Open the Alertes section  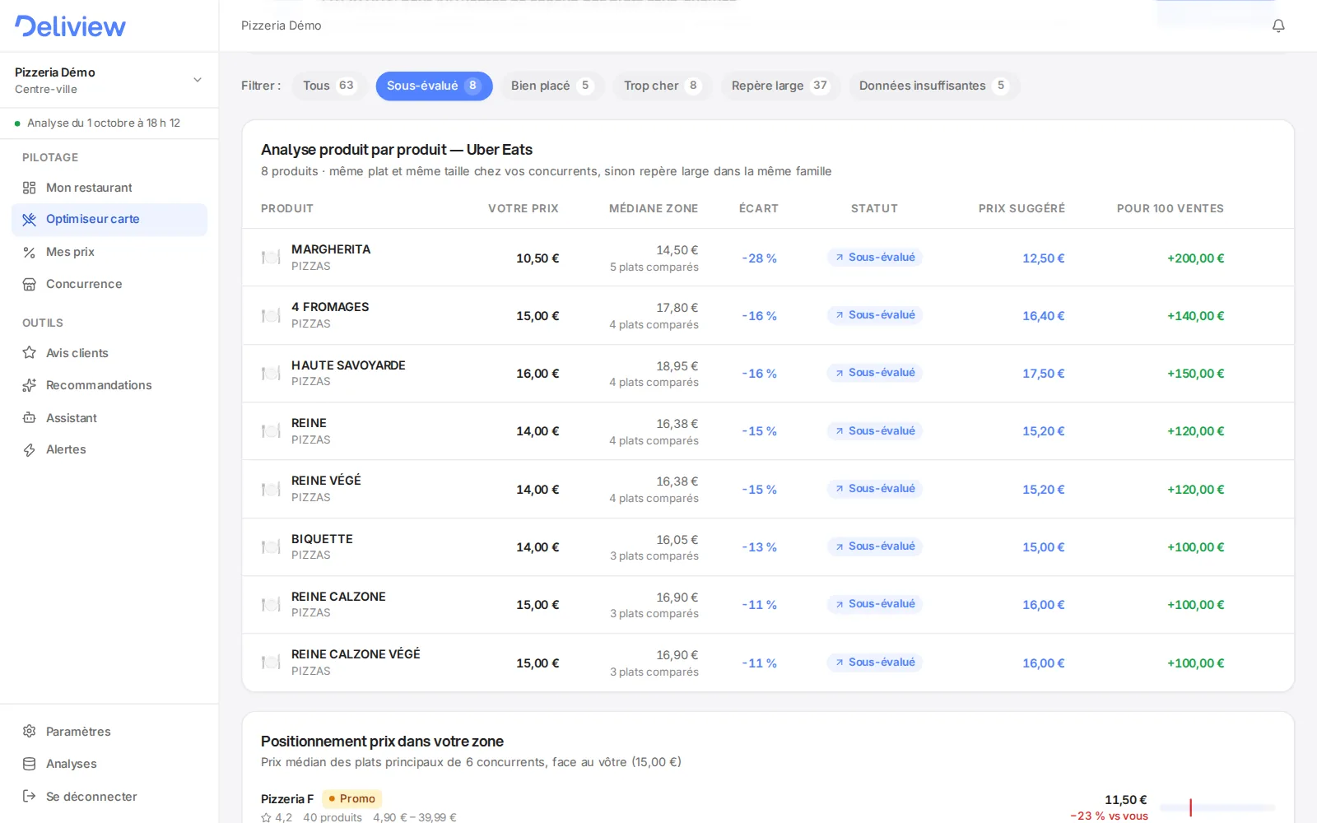click(x=109, y=449)
